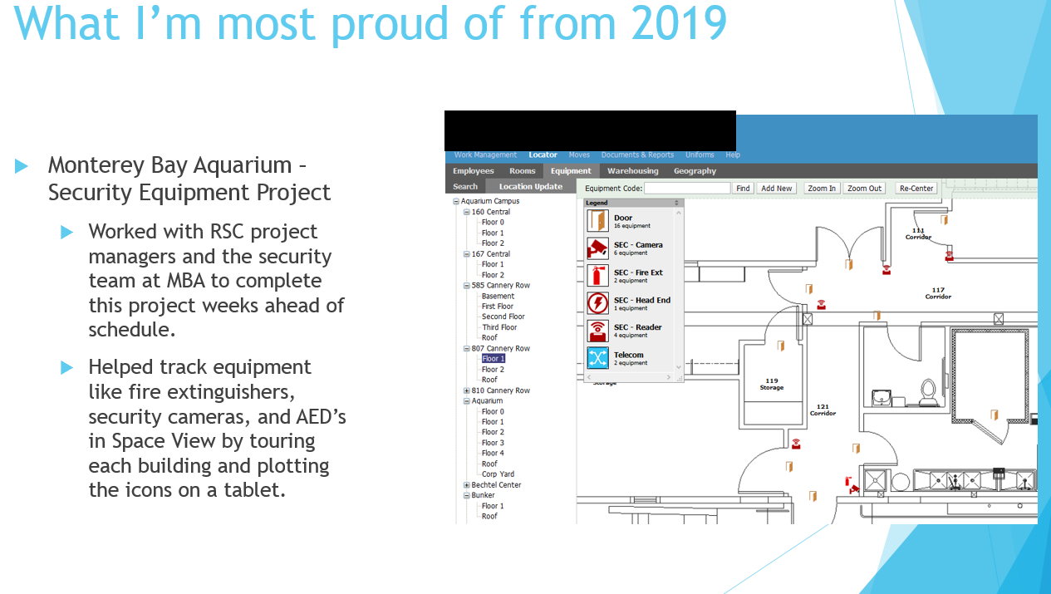Click the door icon inside 119 Storage
The height and width of the screenshot is (594, 1051).
pyautogui.click(x=780, y=346)
